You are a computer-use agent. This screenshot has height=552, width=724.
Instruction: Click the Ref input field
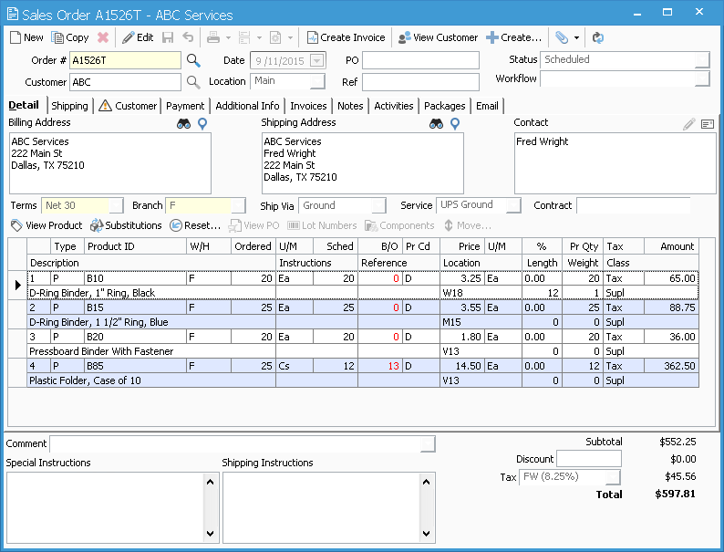(420, 82)
